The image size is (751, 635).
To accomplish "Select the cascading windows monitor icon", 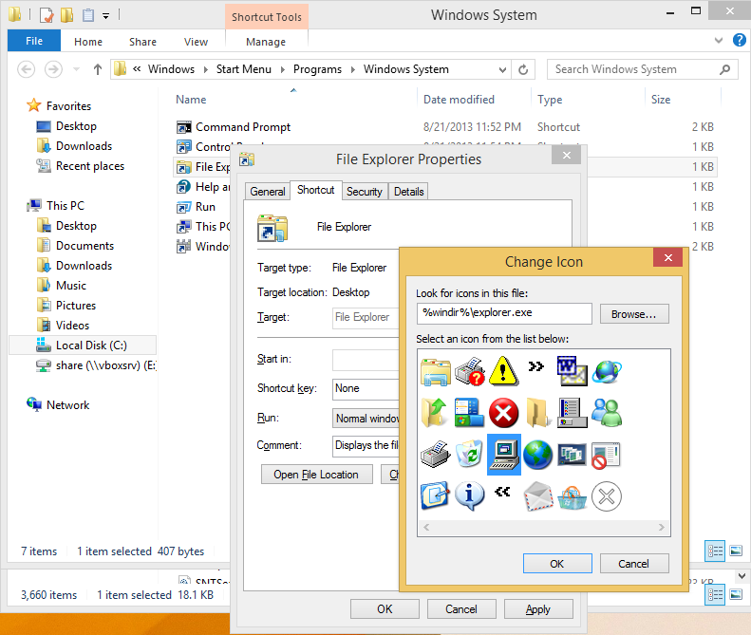I will click(x=572, y=455).
